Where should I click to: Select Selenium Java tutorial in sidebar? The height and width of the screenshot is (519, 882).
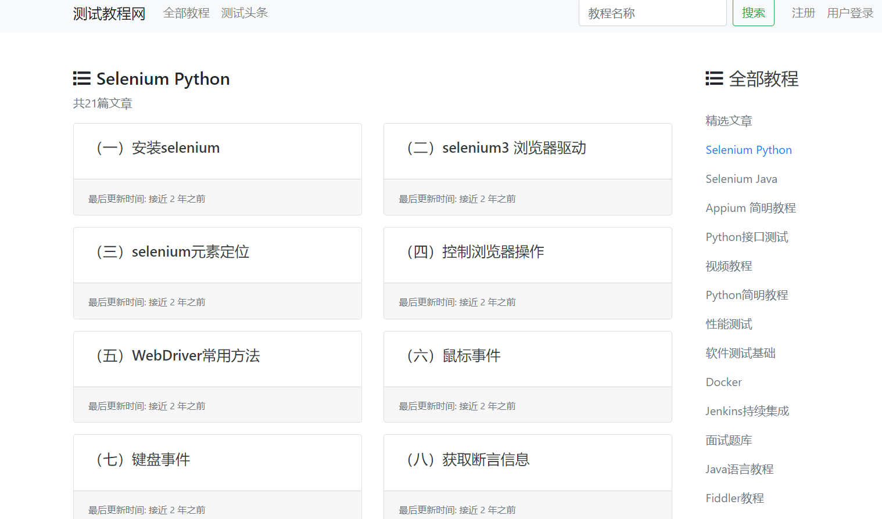pos(741,179)
